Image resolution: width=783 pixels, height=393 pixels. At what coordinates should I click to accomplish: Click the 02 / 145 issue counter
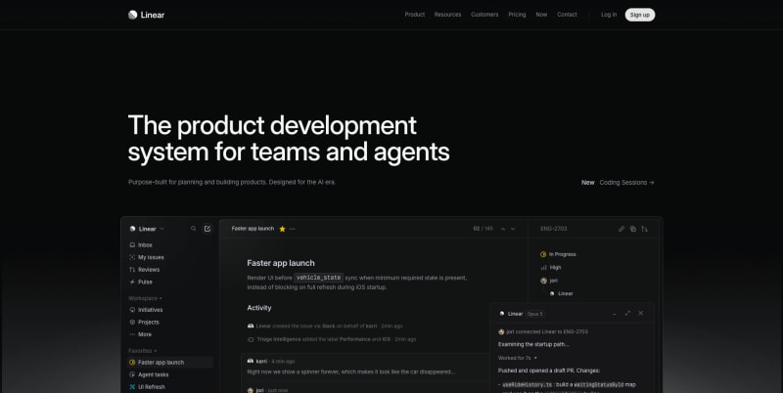[x=483, y=229]
